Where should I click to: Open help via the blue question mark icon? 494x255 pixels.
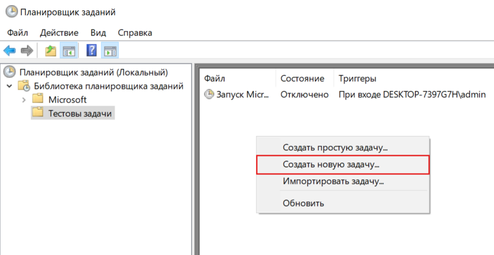[92, 51]
